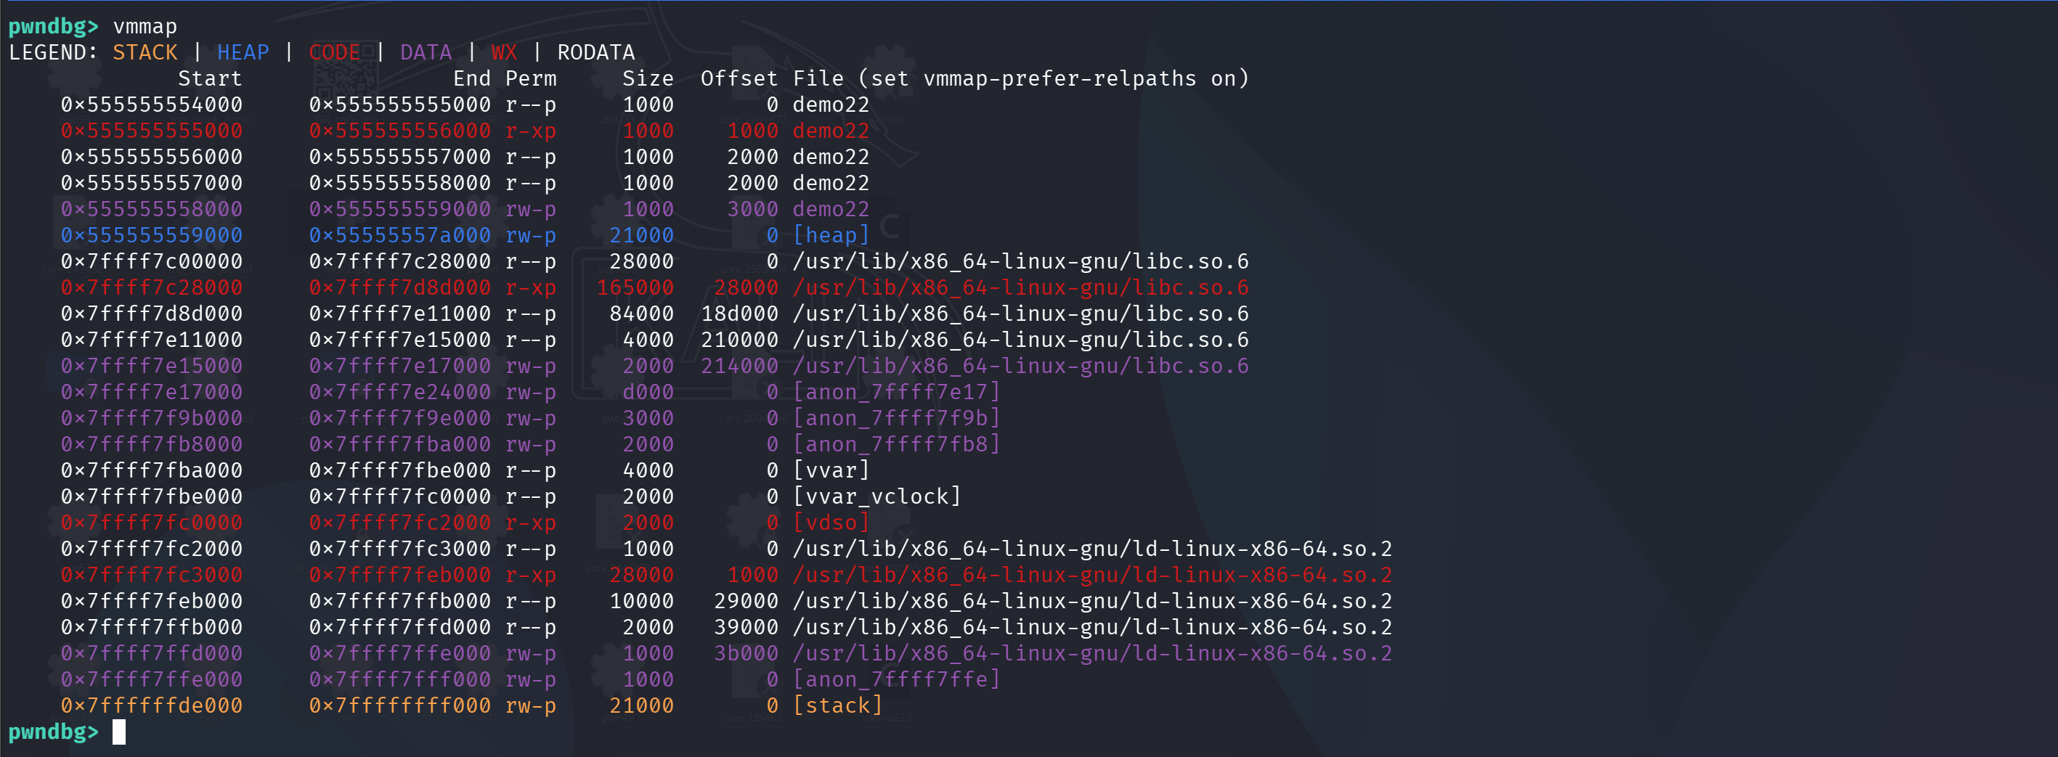Click end address 0x7ffff7f9e000
Image resolution: width=2058 pixels, height=757 pixels.
(399, 419)
